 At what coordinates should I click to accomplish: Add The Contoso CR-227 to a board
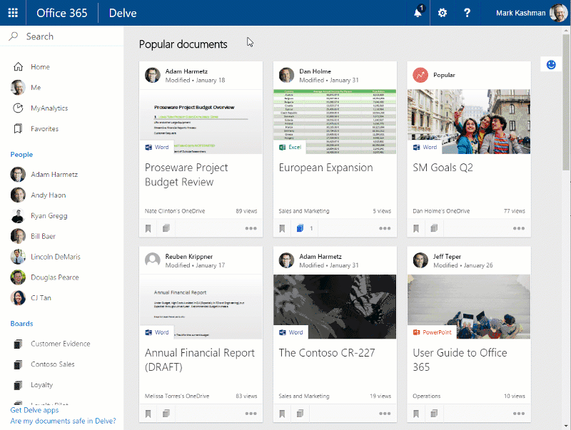click(x=300, y=414)
